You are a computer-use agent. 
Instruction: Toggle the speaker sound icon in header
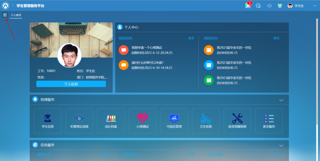[269, 6]
